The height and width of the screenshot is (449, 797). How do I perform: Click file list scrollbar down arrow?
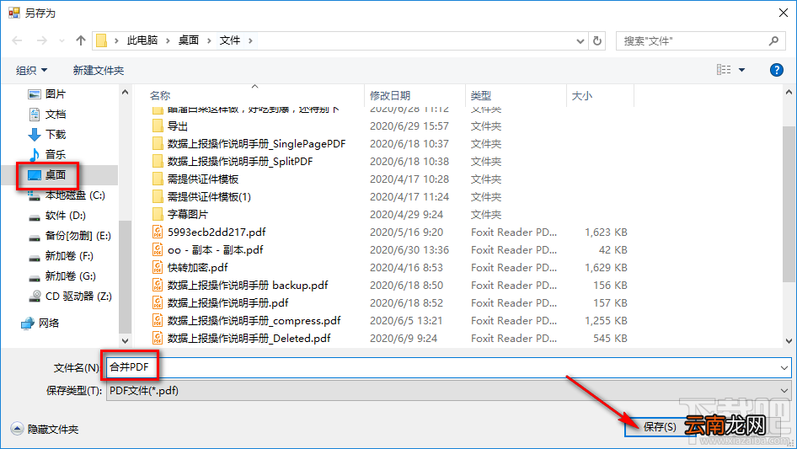pyautogui.click(x=789, y=341)
